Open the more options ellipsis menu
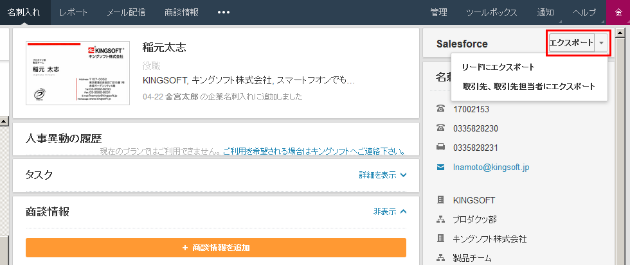 [224, 12]
